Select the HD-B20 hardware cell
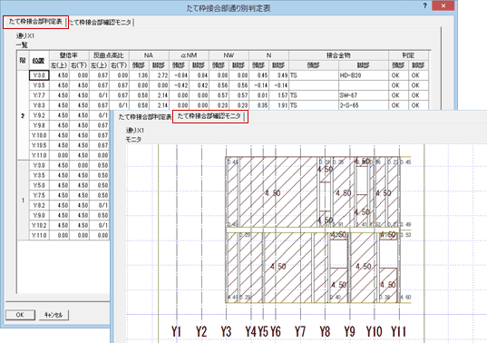487x343 pixels. pos(364,75)
